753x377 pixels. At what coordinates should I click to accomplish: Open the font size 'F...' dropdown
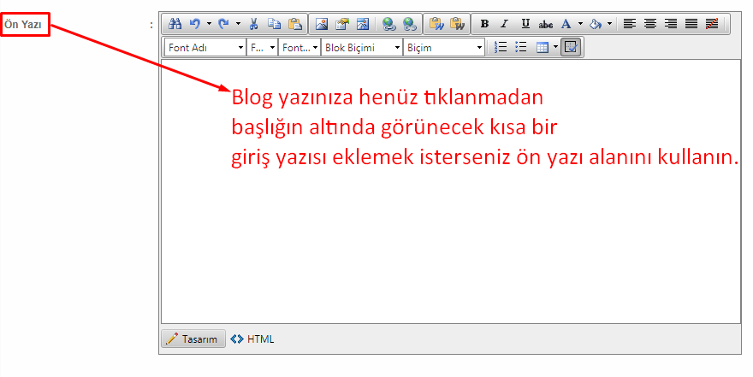pyautogui.click(x=262, y=48)
